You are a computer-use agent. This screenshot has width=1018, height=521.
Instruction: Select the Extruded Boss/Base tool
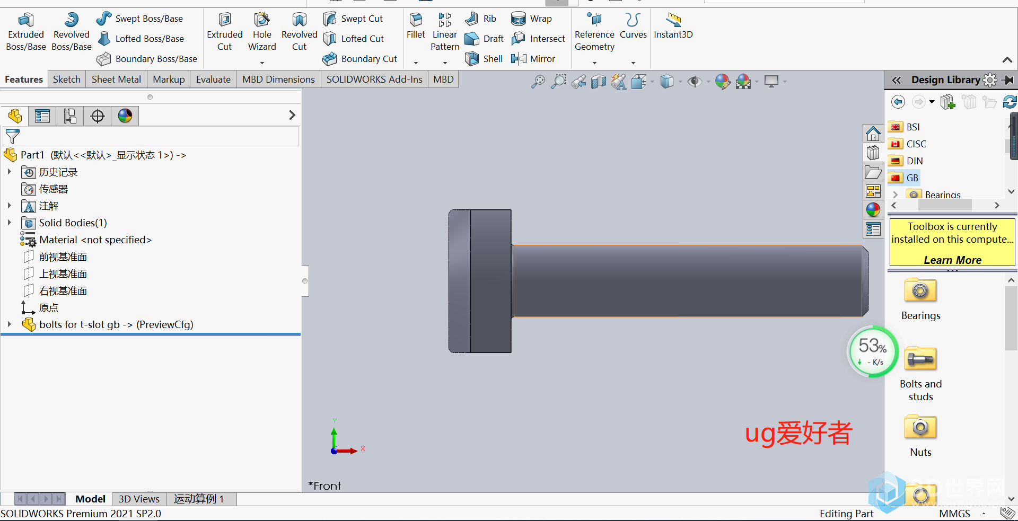coord(25,32)
